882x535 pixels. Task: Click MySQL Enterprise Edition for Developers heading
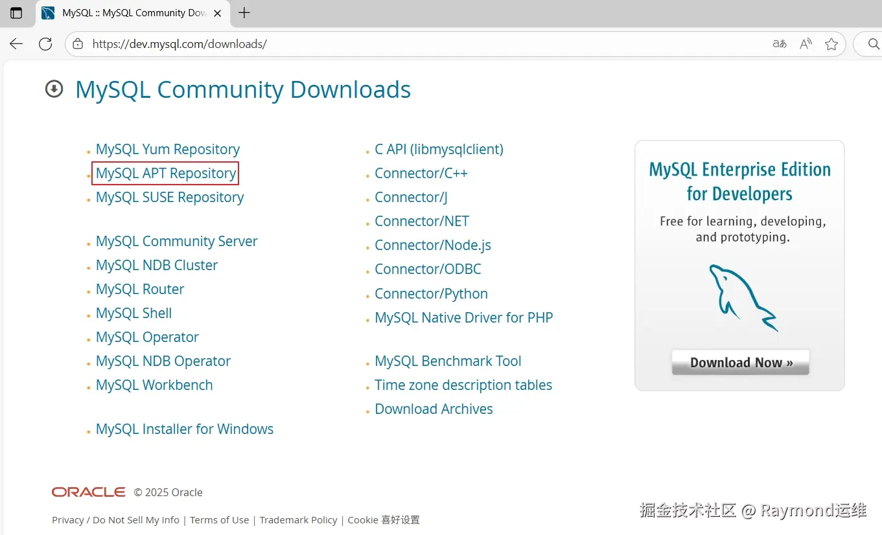739,181
